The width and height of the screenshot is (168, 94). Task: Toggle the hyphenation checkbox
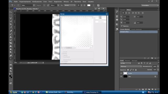122,26
